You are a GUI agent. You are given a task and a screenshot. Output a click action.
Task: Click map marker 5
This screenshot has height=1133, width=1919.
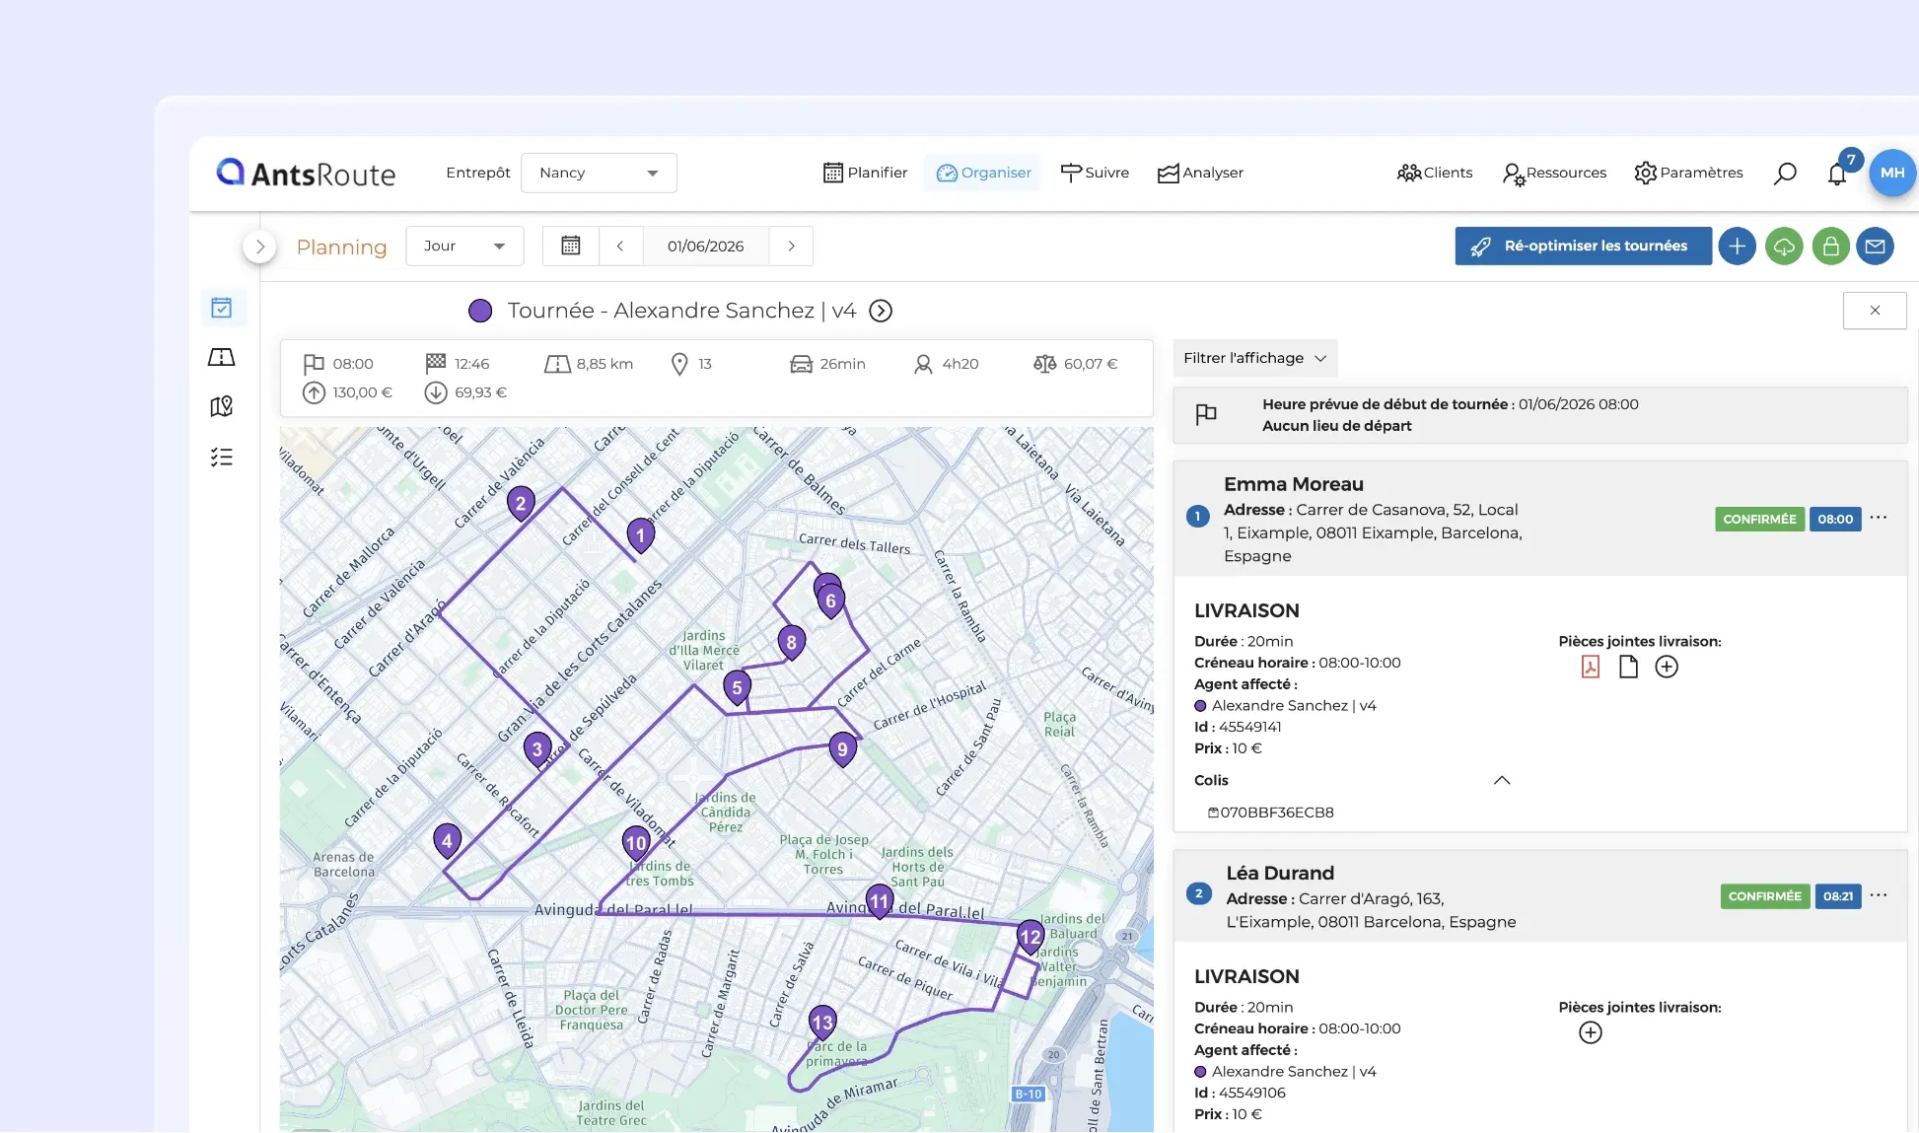point(737,687)
